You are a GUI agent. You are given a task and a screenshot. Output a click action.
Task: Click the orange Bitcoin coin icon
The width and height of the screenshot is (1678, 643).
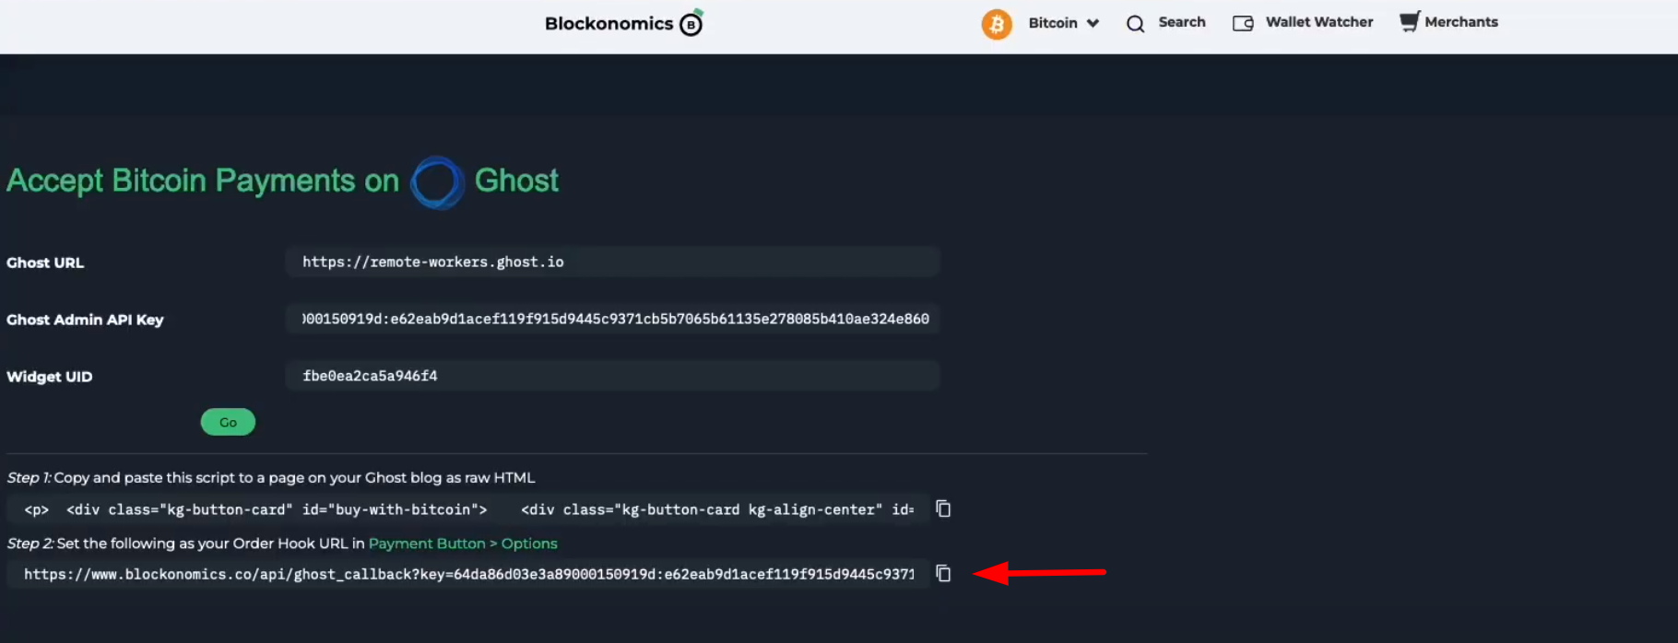pyautogui.click(x=997, y=24)
